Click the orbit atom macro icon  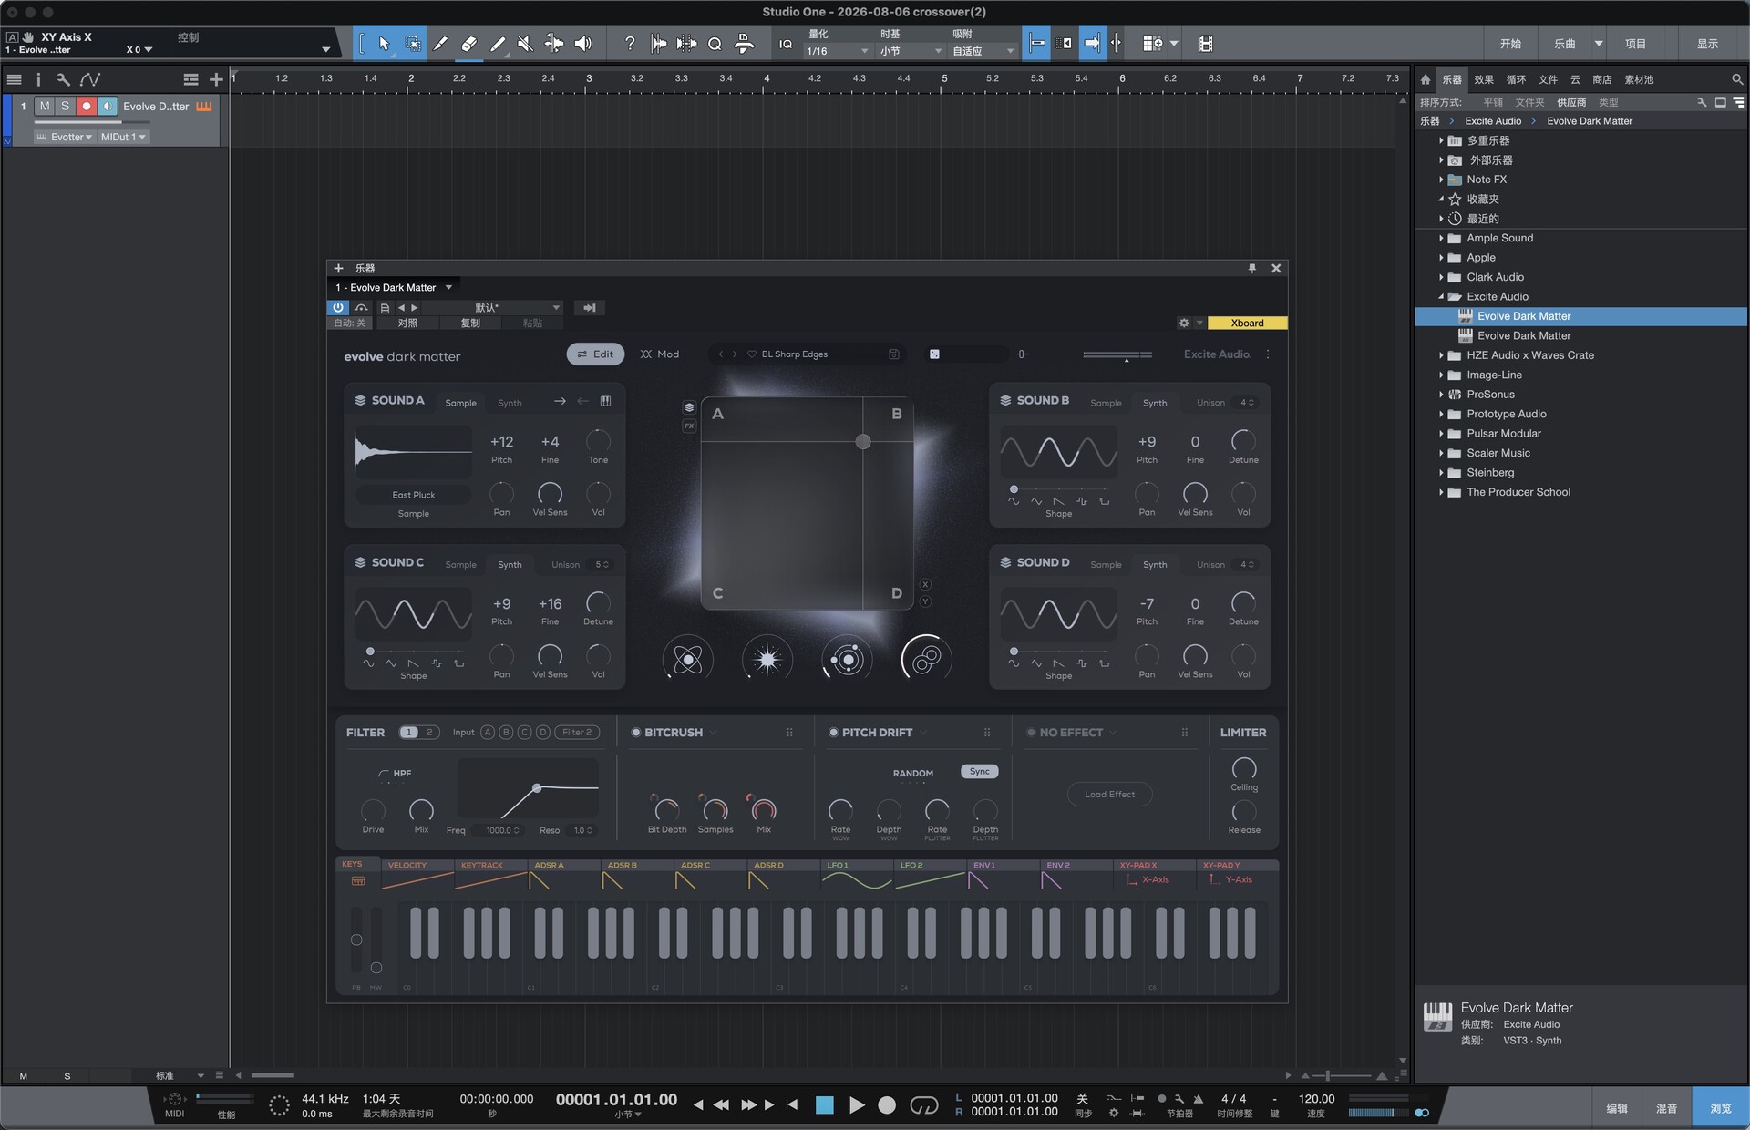point(687,659)
